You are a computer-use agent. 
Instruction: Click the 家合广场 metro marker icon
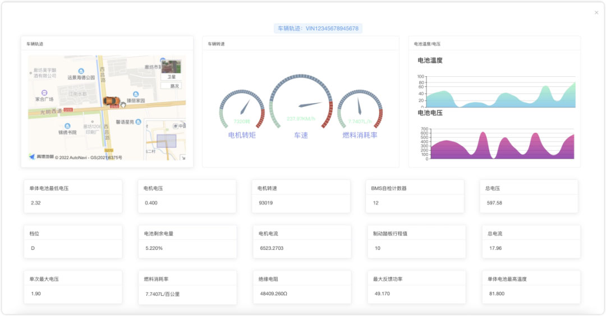click(44, 92)
